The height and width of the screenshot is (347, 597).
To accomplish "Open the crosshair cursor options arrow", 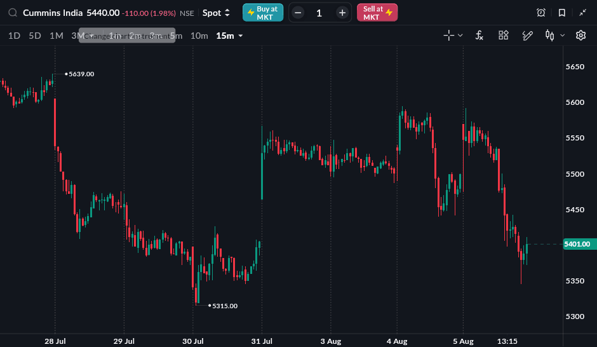I will tap(460, 36).
